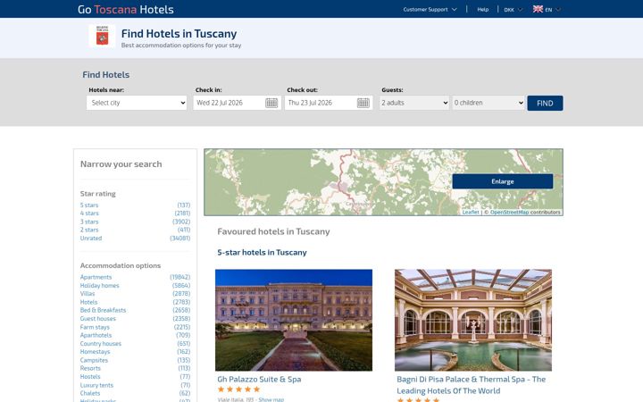Select Hotels accommodation option
This screenshot has height=402, width=643.
(88, 302)
